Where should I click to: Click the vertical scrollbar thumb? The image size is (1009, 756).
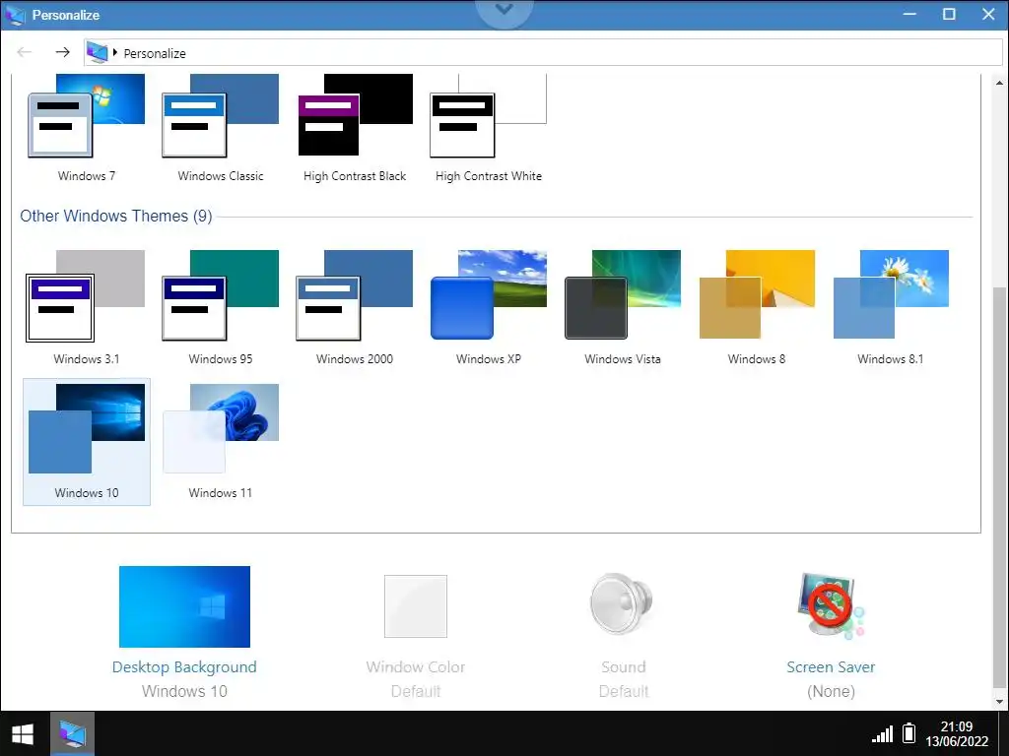click(999, 487)
